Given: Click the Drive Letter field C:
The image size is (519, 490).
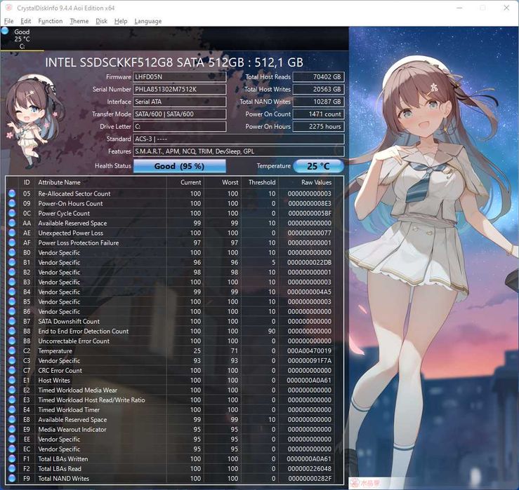Looking at the screenshot, I should coord(179,127).
